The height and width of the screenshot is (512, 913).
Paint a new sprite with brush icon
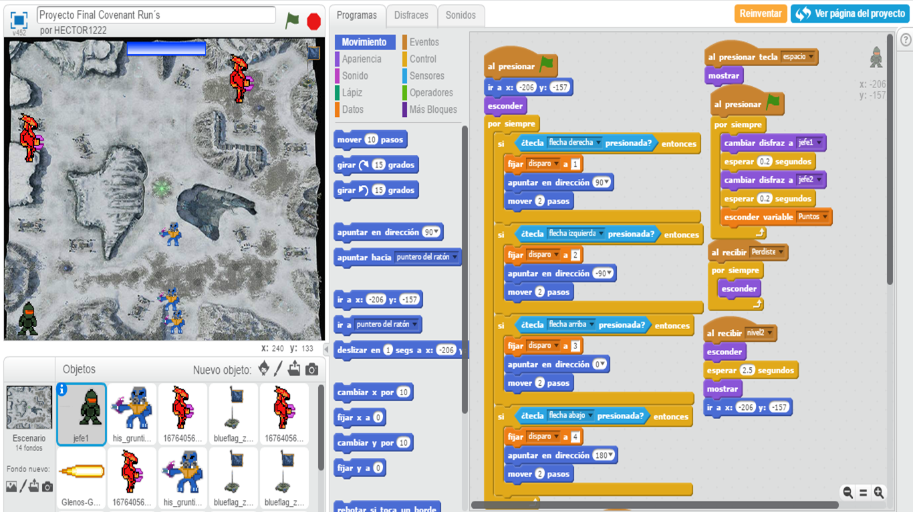279,369
